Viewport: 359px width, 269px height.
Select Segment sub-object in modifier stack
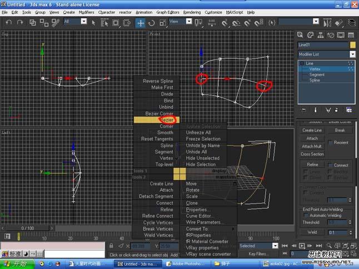pyautogui.click(x=317, y=74)
